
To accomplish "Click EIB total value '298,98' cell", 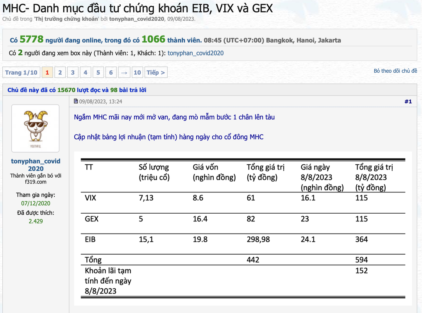I will (x=258, y=239).
